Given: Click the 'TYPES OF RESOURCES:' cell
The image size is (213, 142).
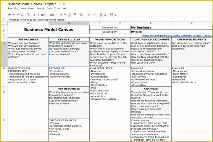Looking at the screenshot, I should click(x=69, y=130).
